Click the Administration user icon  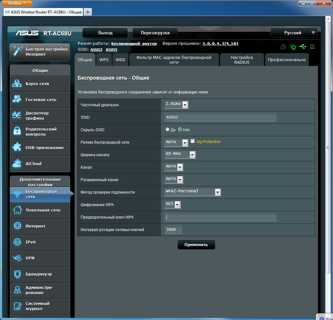click(x=17, y=290)
